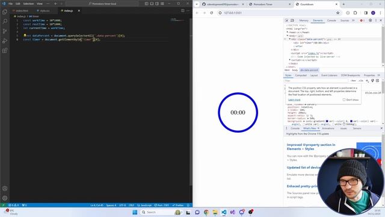Open the Explorer view in VS Code
Screen dimensions: 385x217
pos(5,12)
